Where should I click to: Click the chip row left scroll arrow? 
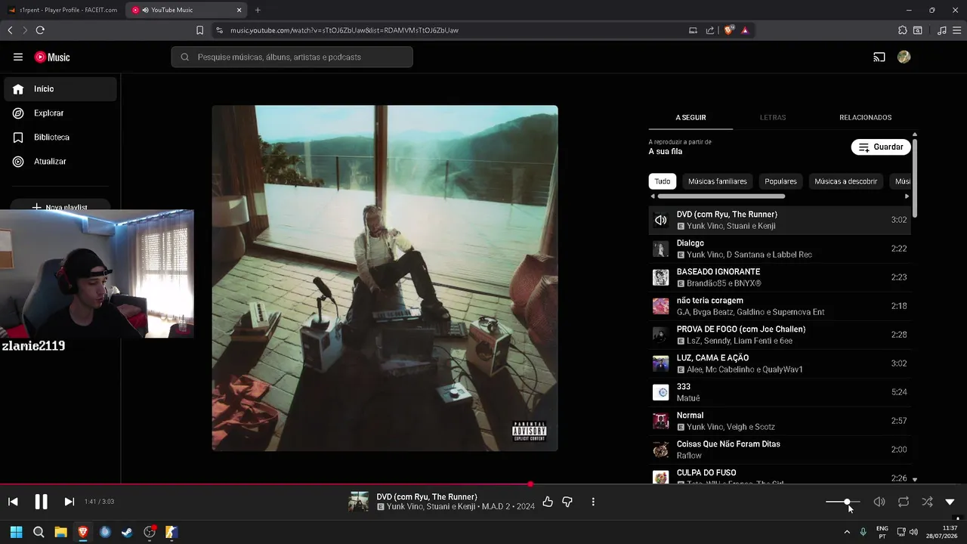point(653,196)
